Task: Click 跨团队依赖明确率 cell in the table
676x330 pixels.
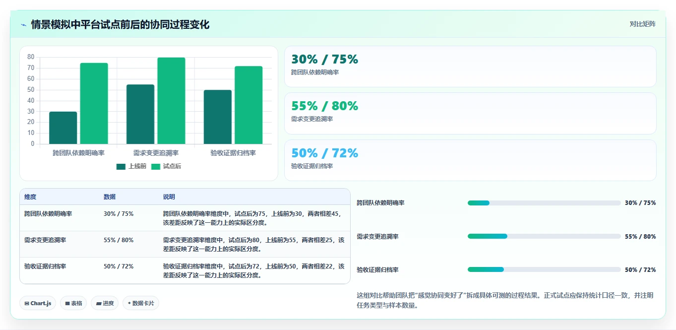Action: click(48, 214)
